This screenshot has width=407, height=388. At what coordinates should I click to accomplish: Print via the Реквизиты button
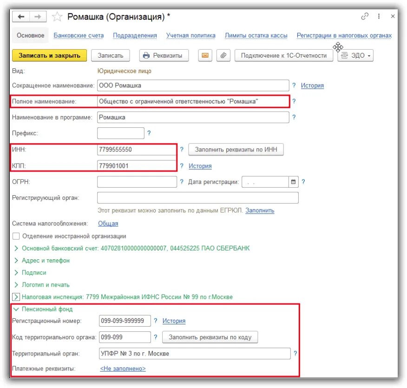pyautogui.click(x=164, y=55)
